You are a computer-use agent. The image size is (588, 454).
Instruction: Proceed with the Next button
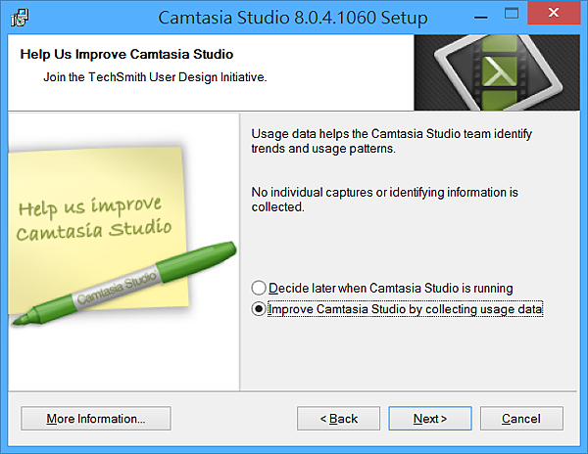430,419
